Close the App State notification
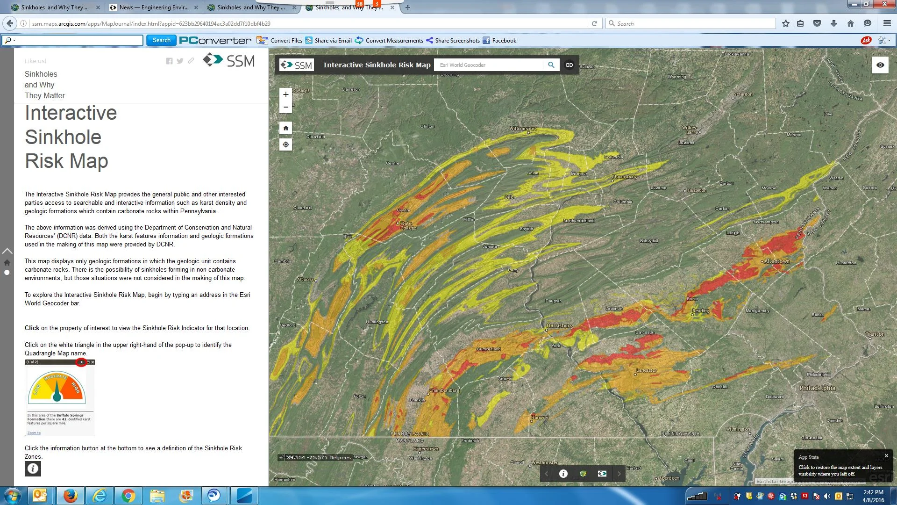This screenshot has width=897, height=505. point(886,455)
